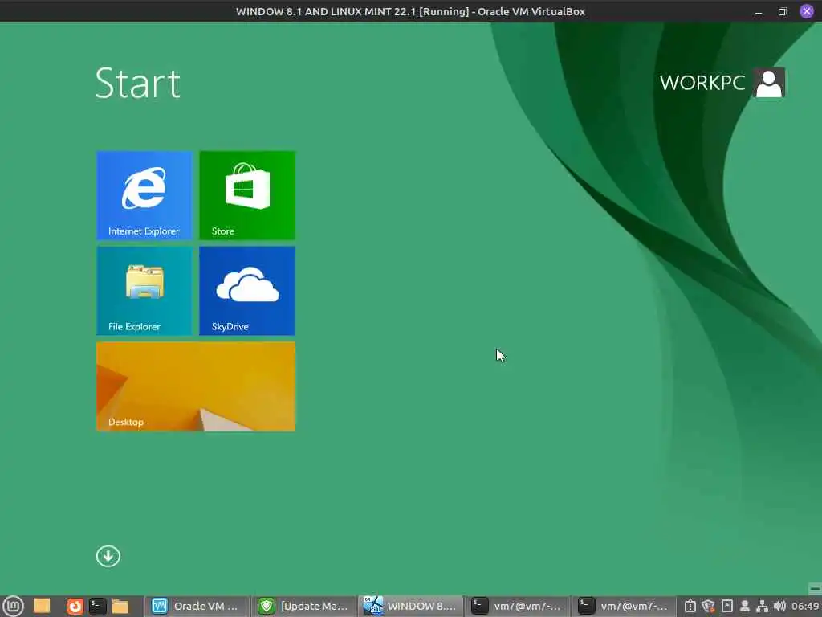This screenshot has width=822, height=617.
Task: Open the notes tray icon
Action: (x=726, y=606)
